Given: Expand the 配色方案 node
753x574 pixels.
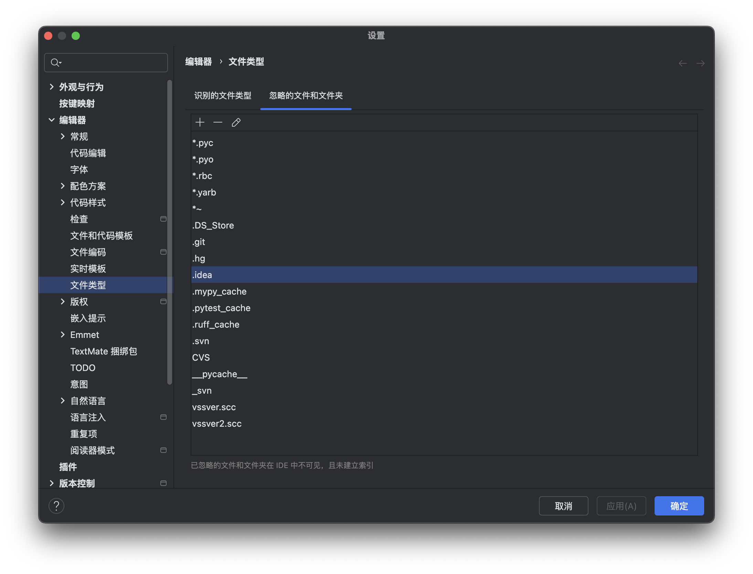Looking at the screenshot, I should pos(63,186).
